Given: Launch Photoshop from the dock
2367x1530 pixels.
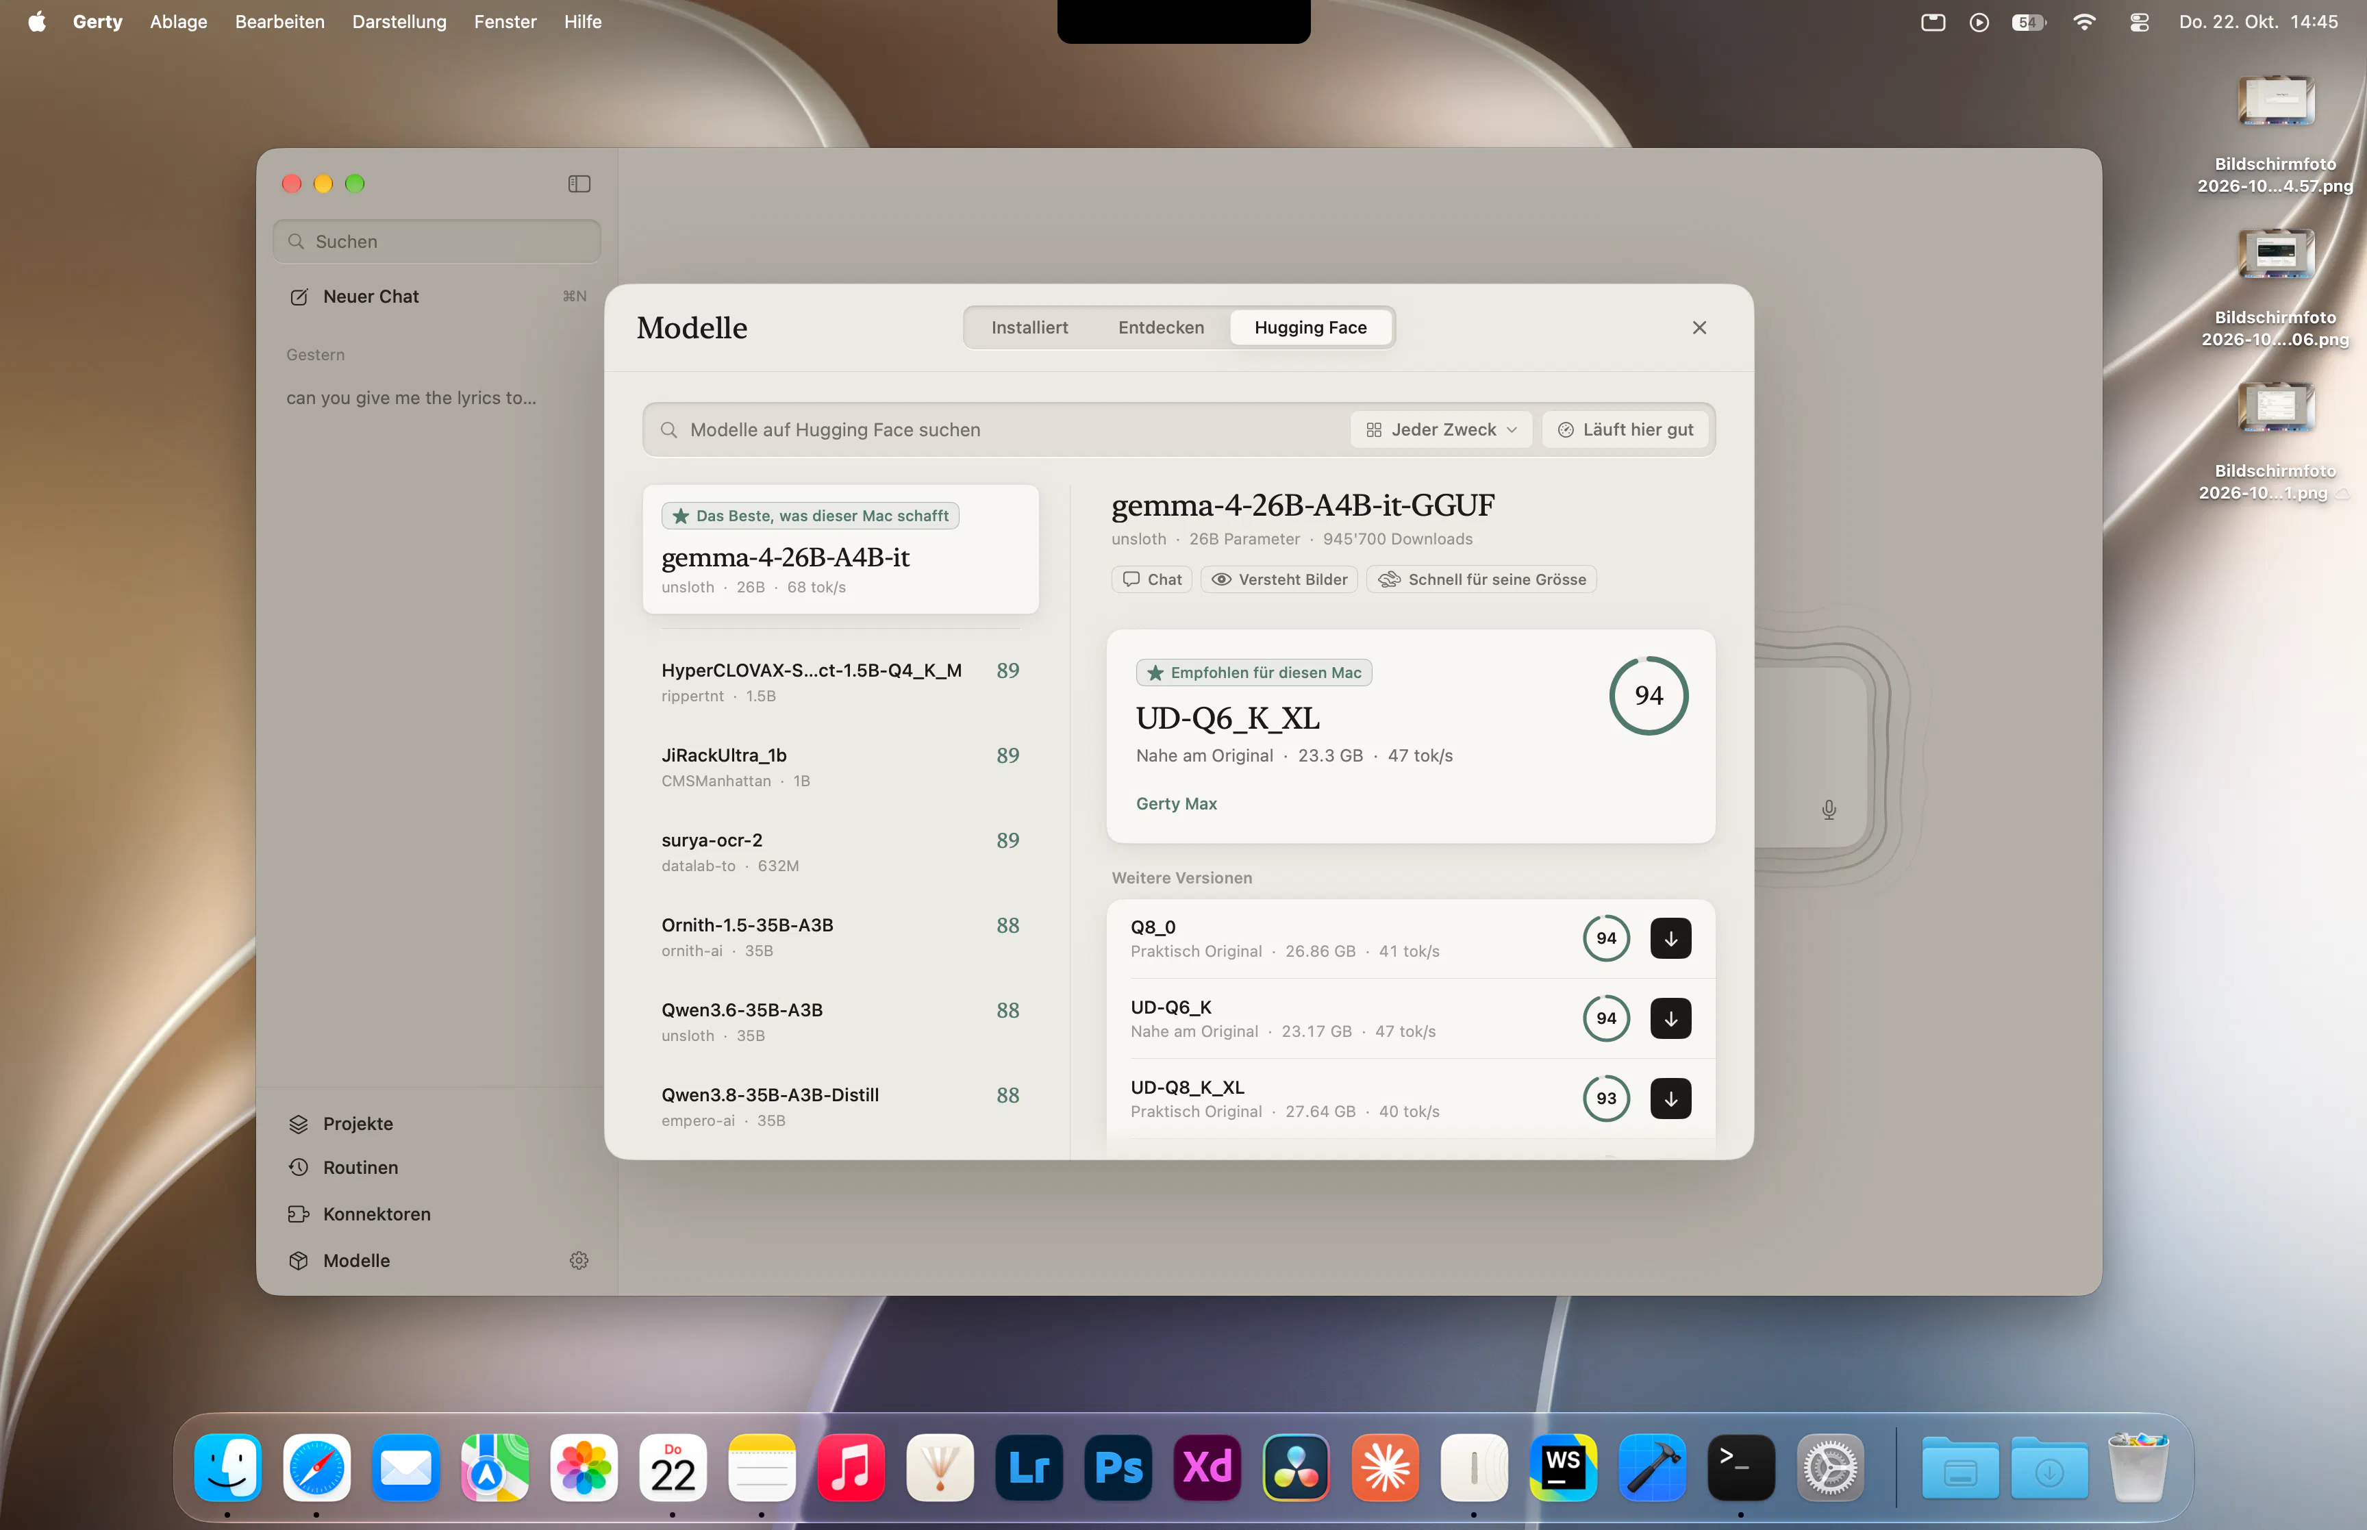Looking at the screenshot, I should pyautogui.click(x=1118, y=1468).
